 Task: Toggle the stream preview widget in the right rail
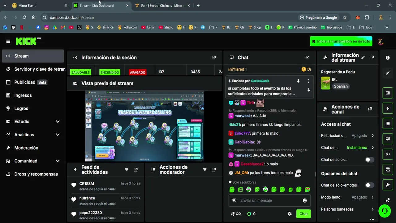(x=388, y=93)
